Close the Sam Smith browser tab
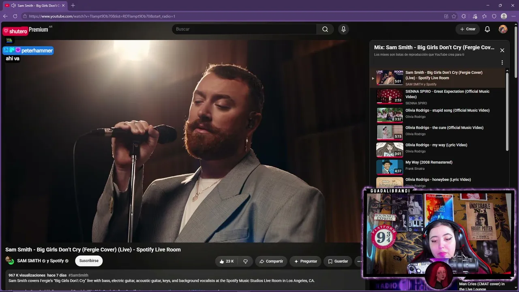519x292 pixels. pyautogui.click(x=63, y=5)
